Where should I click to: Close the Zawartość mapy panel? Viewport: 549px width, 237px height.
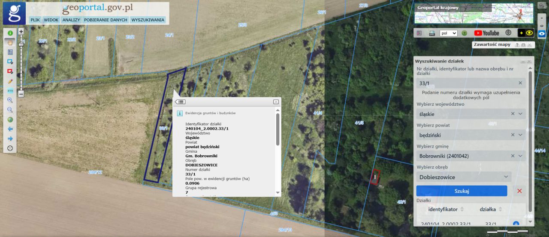(529, 44)
